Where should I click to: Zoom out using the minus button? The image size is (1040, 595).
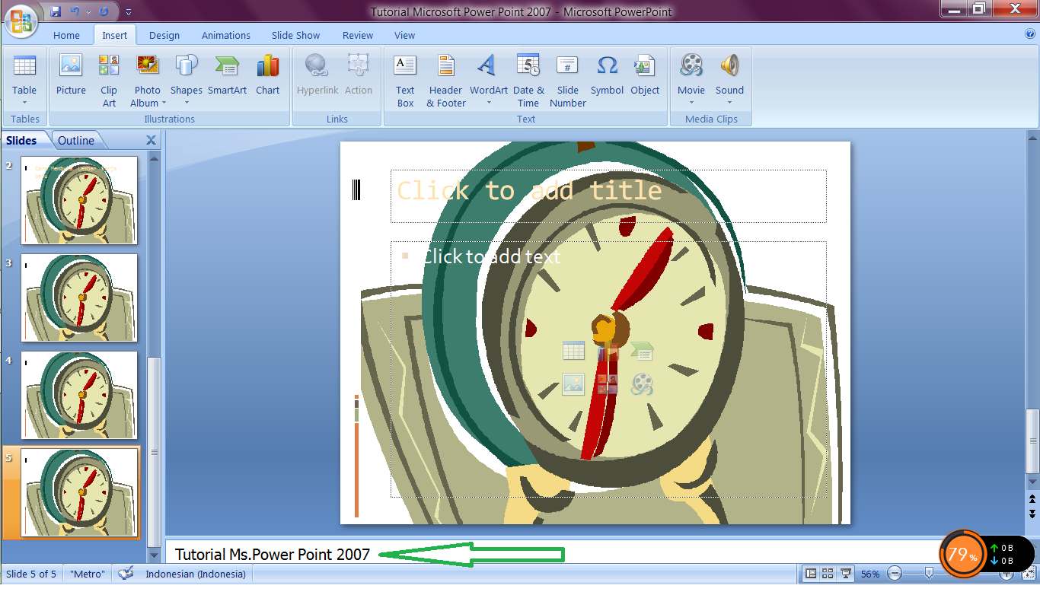895,574
